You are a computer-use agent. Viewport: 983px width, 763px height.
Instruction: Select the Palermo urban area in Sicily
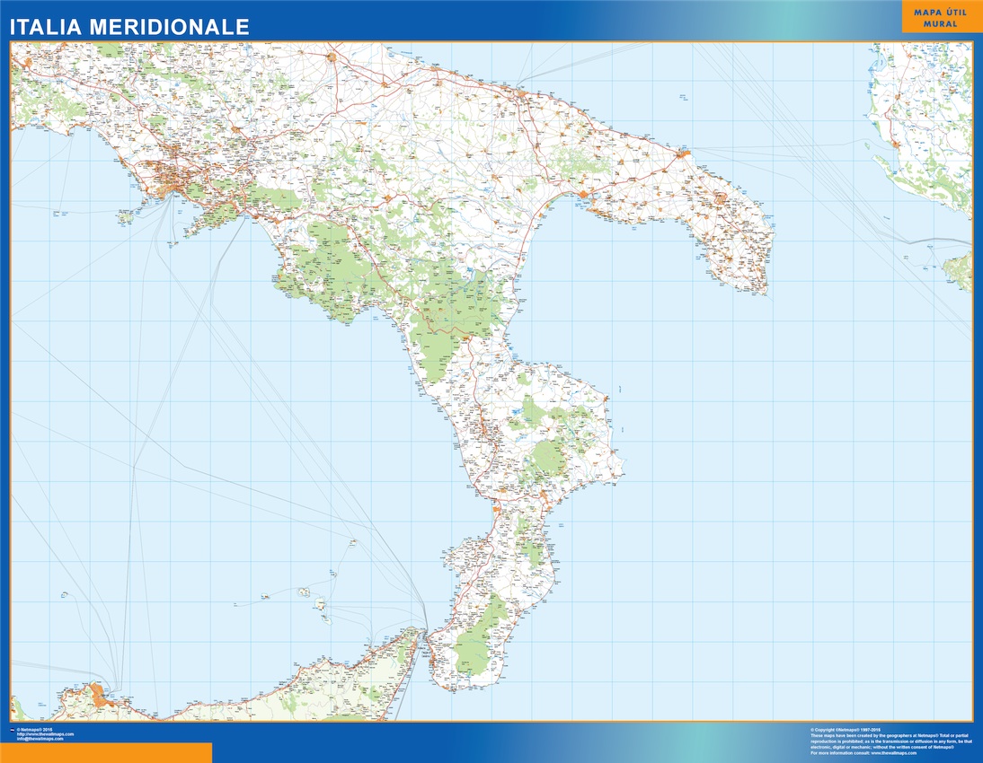tap(99, 696)
